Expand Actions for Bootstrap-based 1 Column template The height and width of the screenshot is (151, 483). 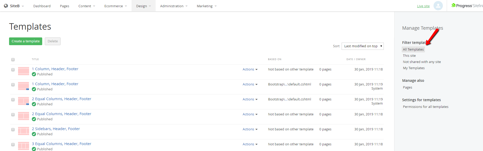click(250, 84)
